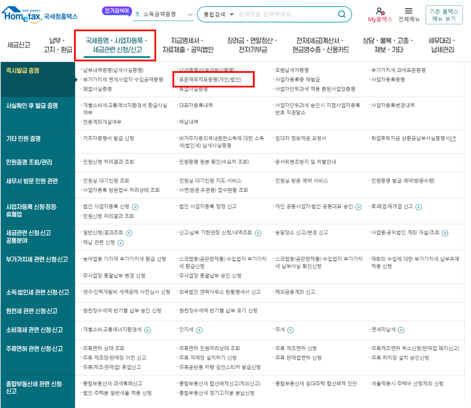This screenshot has height=408, width=471.
Task: Expand plus icon beside 주세
Action: pos(290,330)
